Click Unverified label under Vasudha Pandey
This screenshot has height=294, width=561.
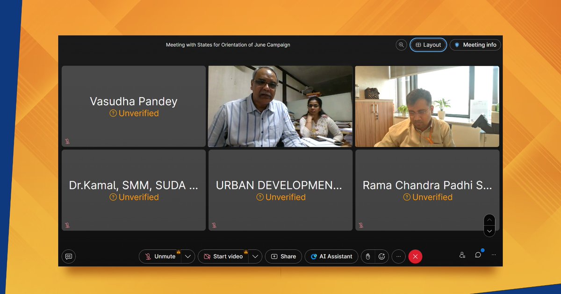[x=134, y=114]
